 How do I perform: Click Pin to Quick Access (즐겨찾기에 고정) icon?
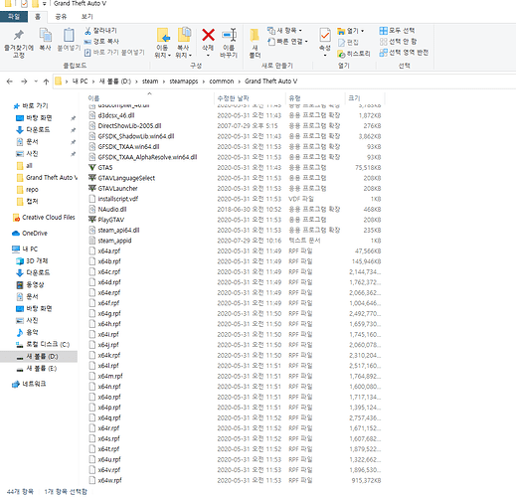(x=19, y=35)
